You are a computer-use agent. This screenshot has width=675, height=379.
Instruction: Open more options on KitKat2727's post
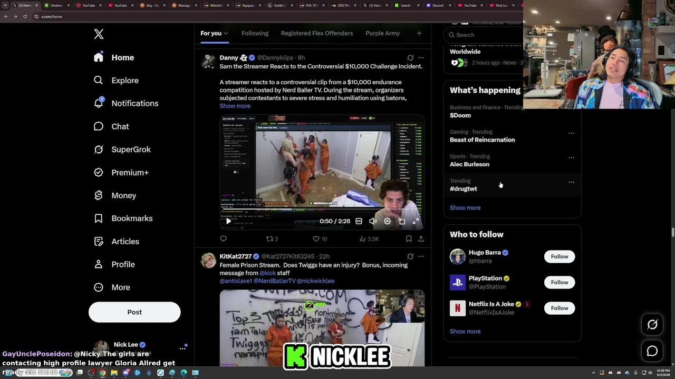[421, 256]
